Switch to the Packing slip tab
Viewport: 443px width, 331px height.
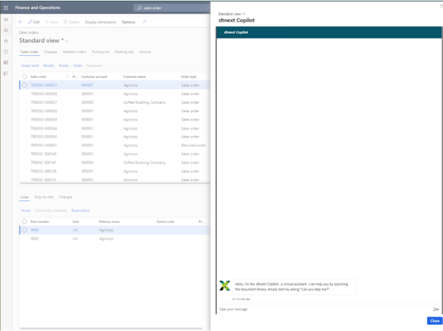point(124,51)
